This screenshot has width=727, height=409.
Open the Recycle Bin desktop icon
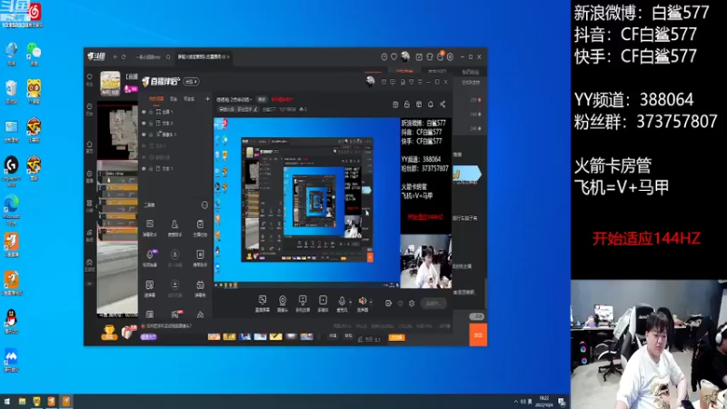(11, 93)
